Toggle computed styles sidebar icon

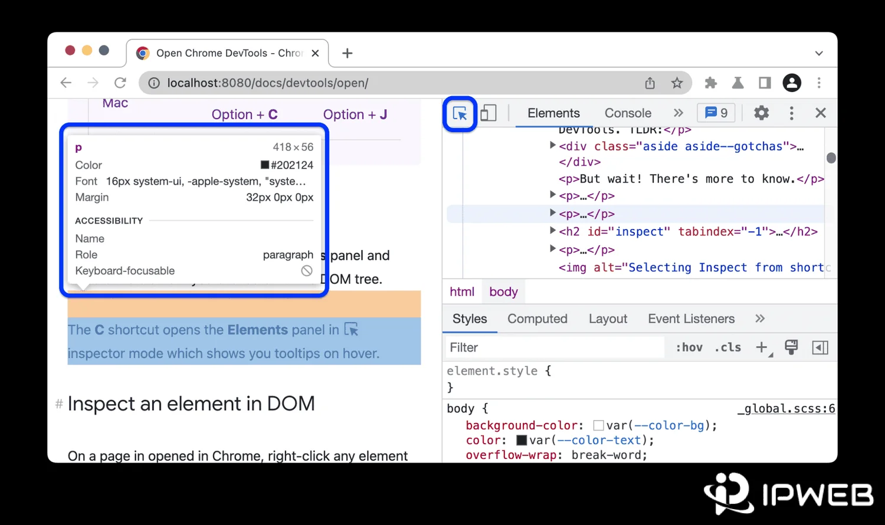tap(820, 347)
